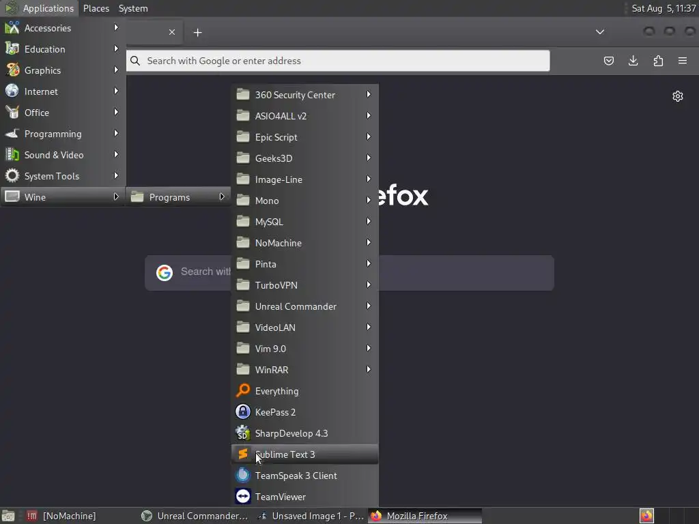The image size is (699, 524).
Task: Click the date and time clock
Action: pos(664,8)
